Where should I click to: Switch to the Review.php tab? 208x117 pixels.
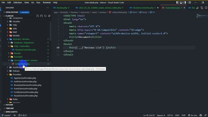[61, 8]
